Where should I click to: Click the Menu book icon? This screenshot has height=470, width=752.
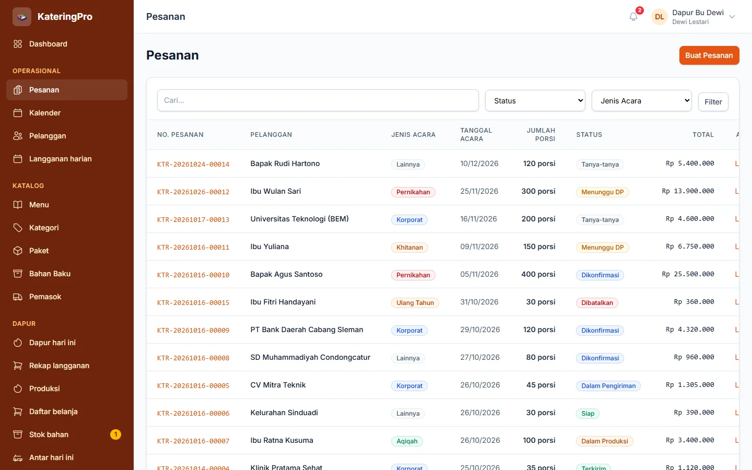coord(18,205)
